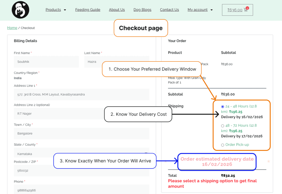Viewport: 282px width, 194px height.
Task: Click the First Name input field
Action: click(46, 62)
